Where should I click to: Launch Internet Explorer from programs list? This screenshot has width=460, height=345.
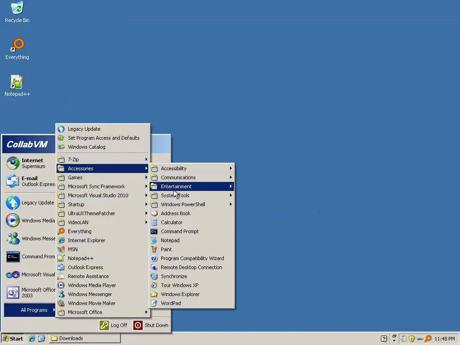coord(103,240)
